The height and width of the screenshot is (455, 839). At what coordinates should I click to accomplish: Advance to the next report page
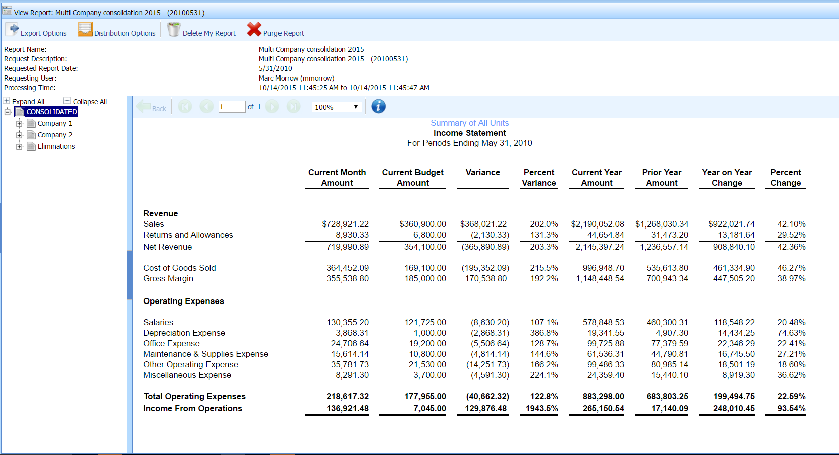272,107
